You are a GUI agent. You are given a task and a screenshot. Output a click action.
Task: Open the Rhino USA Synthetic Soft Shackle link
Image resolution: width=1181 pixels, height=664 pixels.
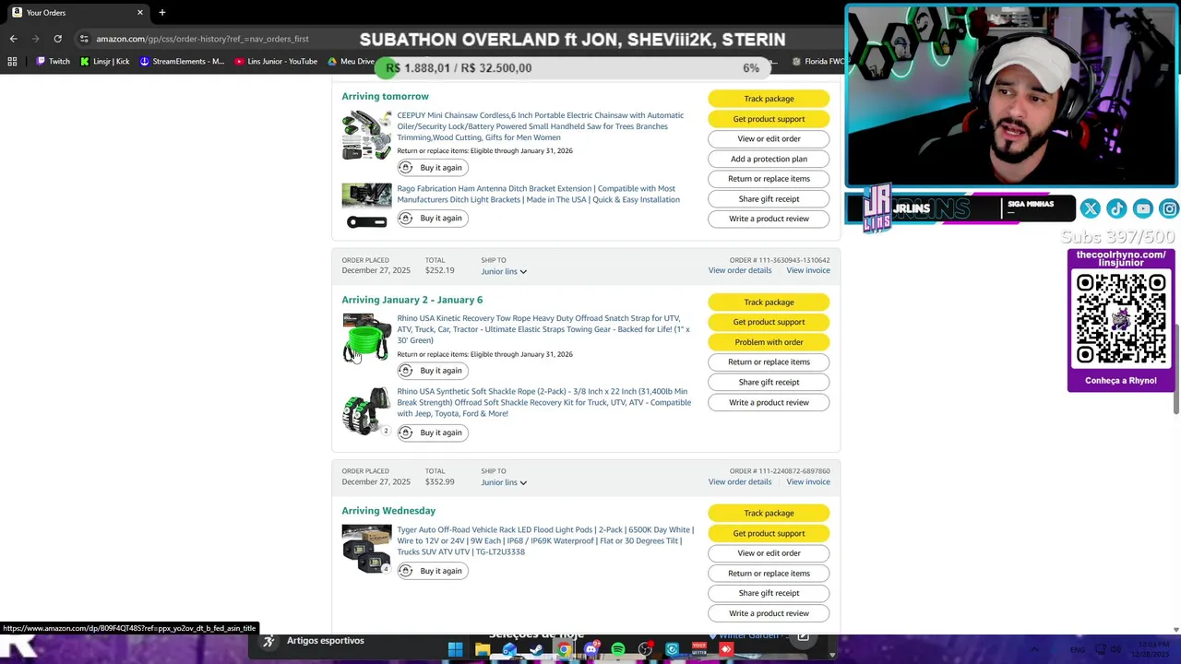point(543,402)
